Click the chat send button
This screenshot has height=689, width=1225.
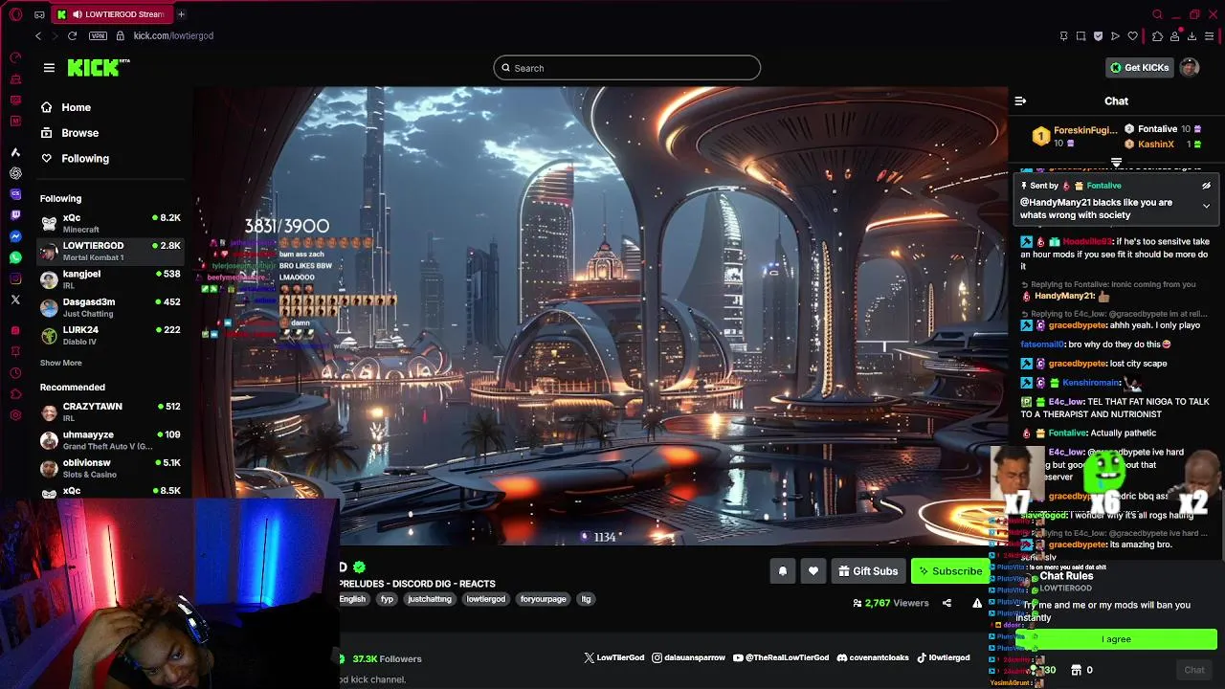pyautogui.click(x=1193, y=670)
